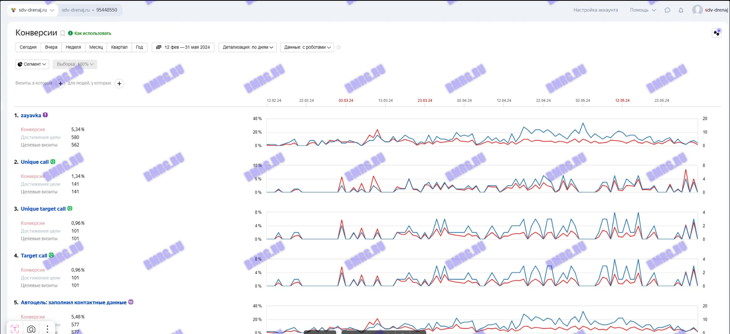The image size is (730, 334).
Task: Open the sdv-drenaj.ru counter selector
Action: click(x=32, y=10)
